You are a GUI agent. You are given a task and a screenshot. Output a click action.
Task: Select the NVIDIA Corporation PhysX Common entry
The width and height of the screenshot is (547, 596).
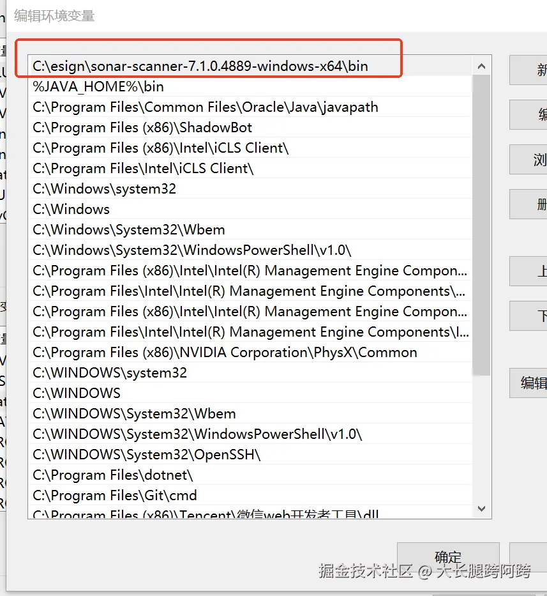tap(250, 353)
